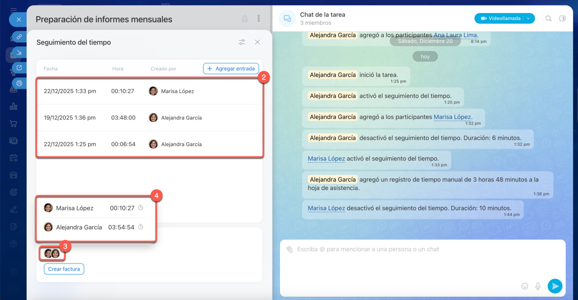The image size is (578, 300).
Task: Click Agregar entrada button
Action: [231, 68]
